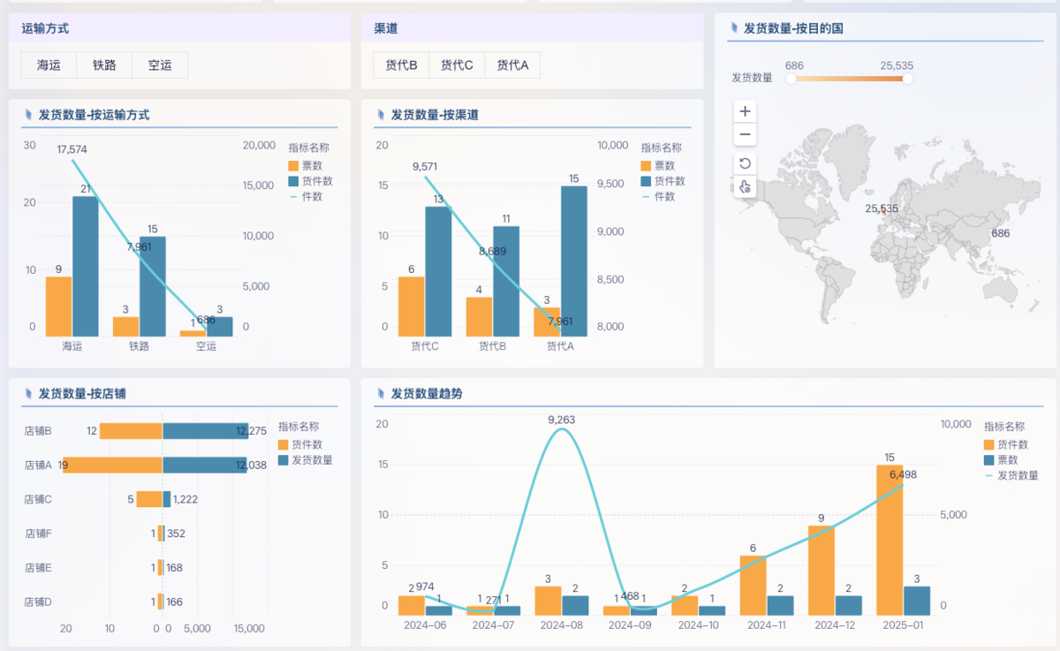The width and height of the screenshot is (1060, 651).
Task: Select the 海运 transport filter
Action: point(49,65)
